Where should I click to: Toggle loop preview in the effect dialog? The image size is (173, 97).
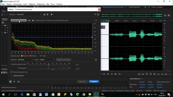click(x=19, y=82)
